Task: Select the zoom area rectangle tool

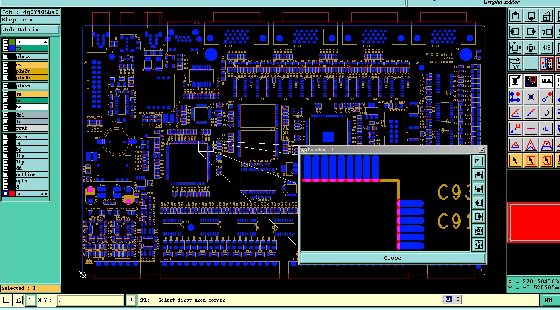Action: click(531, 81)
